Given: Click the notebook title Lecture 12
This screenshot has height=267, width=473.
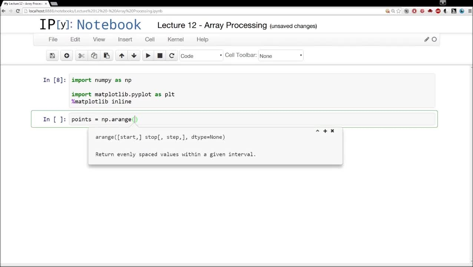Looking at the screenshot, I should coord(212,25).
